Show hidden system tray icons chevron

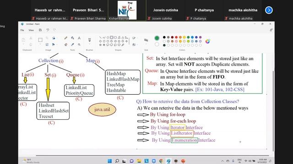[222, 161]
